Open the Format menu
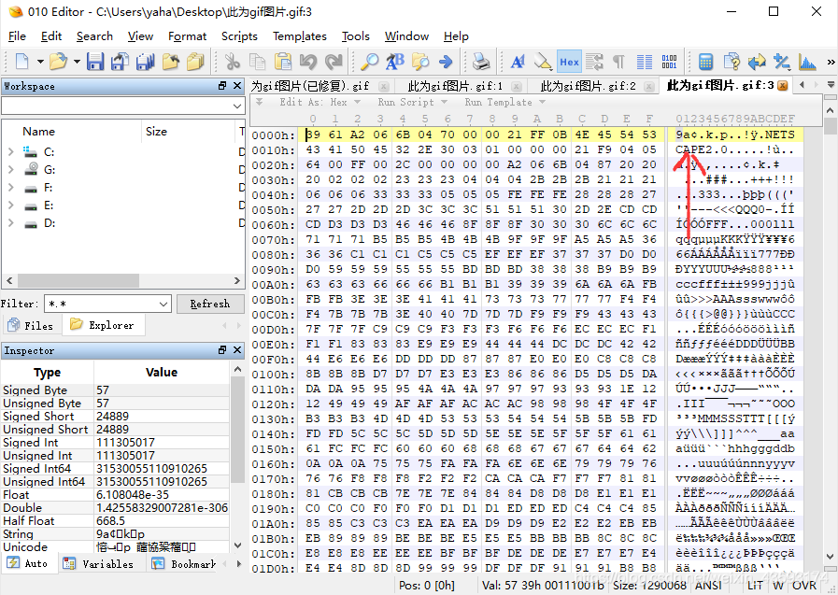Viewport: 838px width, 595px height. tap(187, 36)
